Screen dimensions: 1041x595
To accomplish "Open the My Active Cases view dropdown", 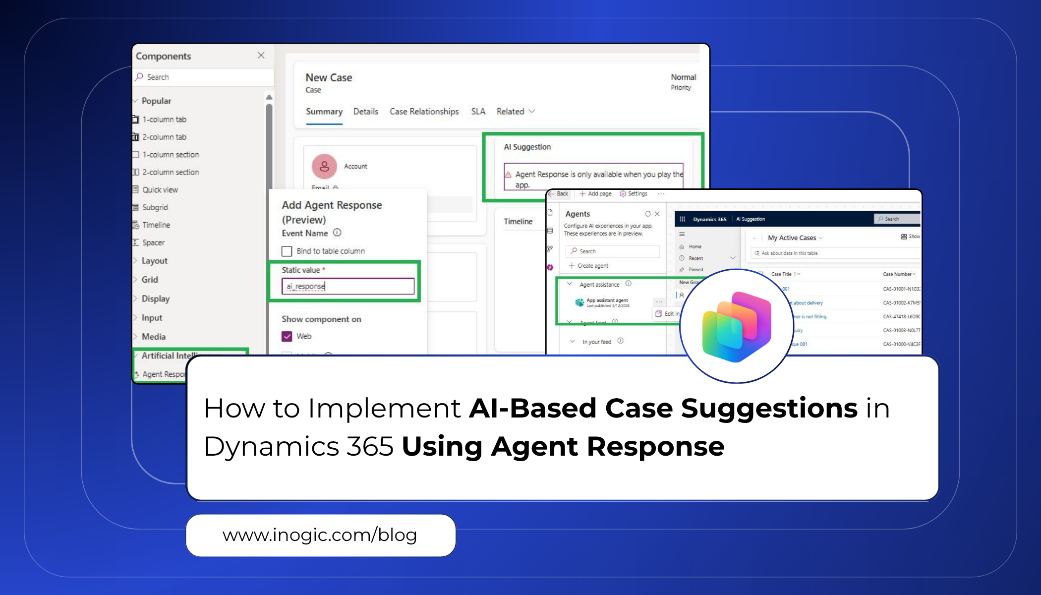I will (x=820, y=238).
